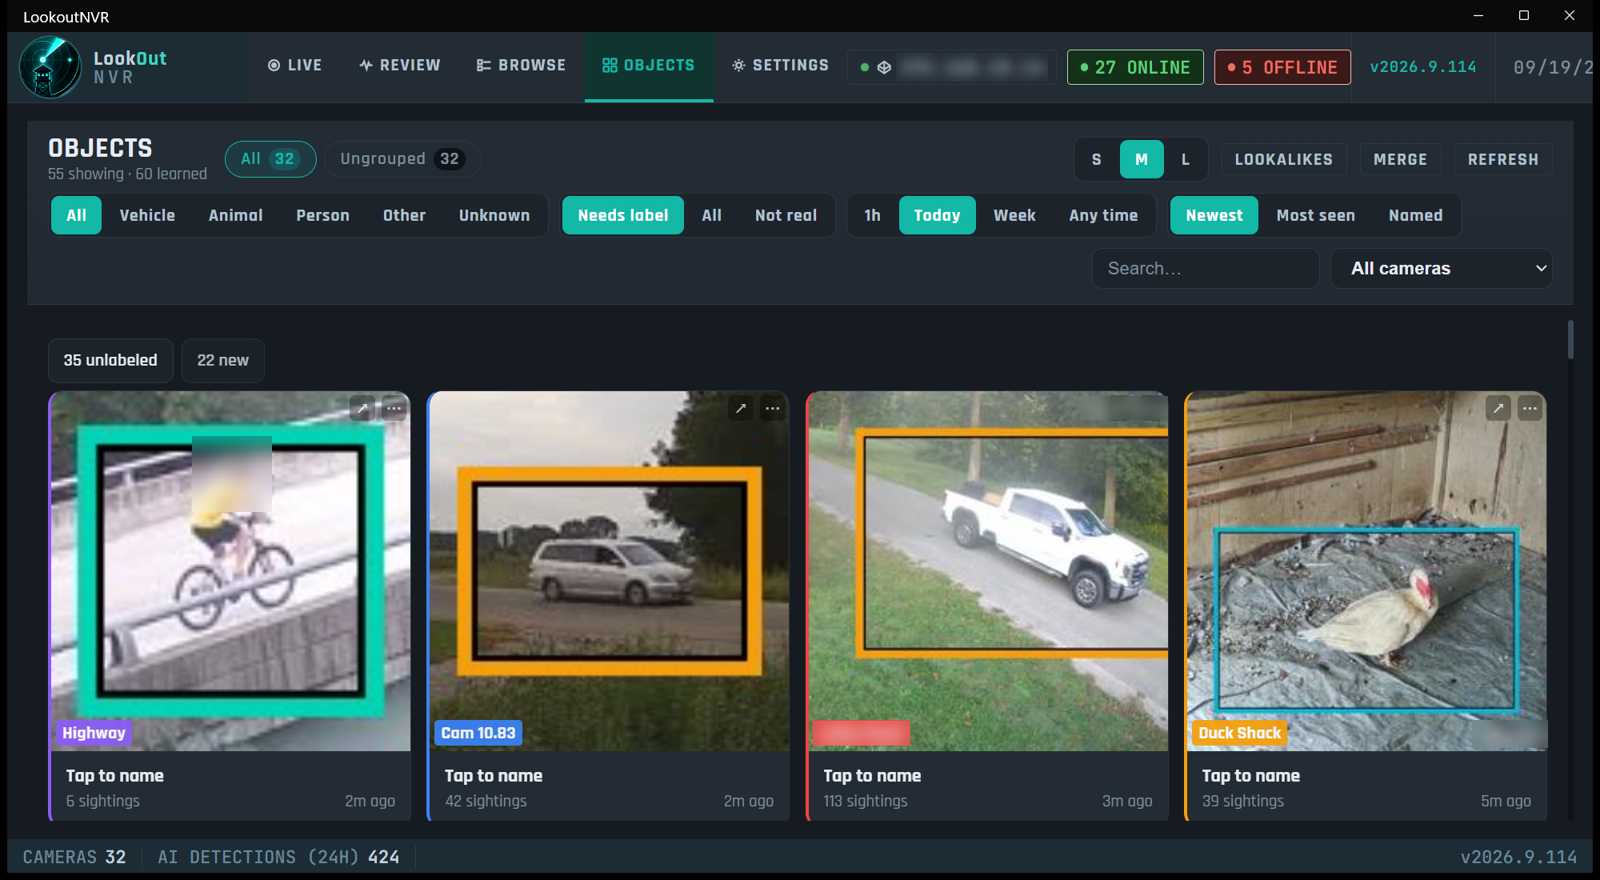
Task: Show the 27 ONLINE cameras badge
Action: click(x=1135, y=67)
